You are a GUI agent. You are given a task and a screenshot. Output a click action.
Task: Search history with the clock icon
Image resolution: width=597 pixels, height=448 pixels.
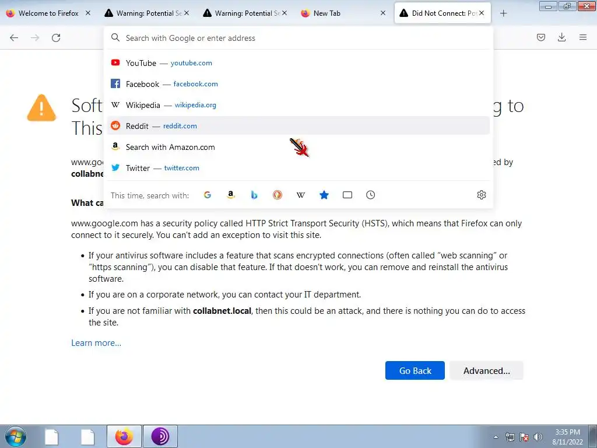point(370,195)
